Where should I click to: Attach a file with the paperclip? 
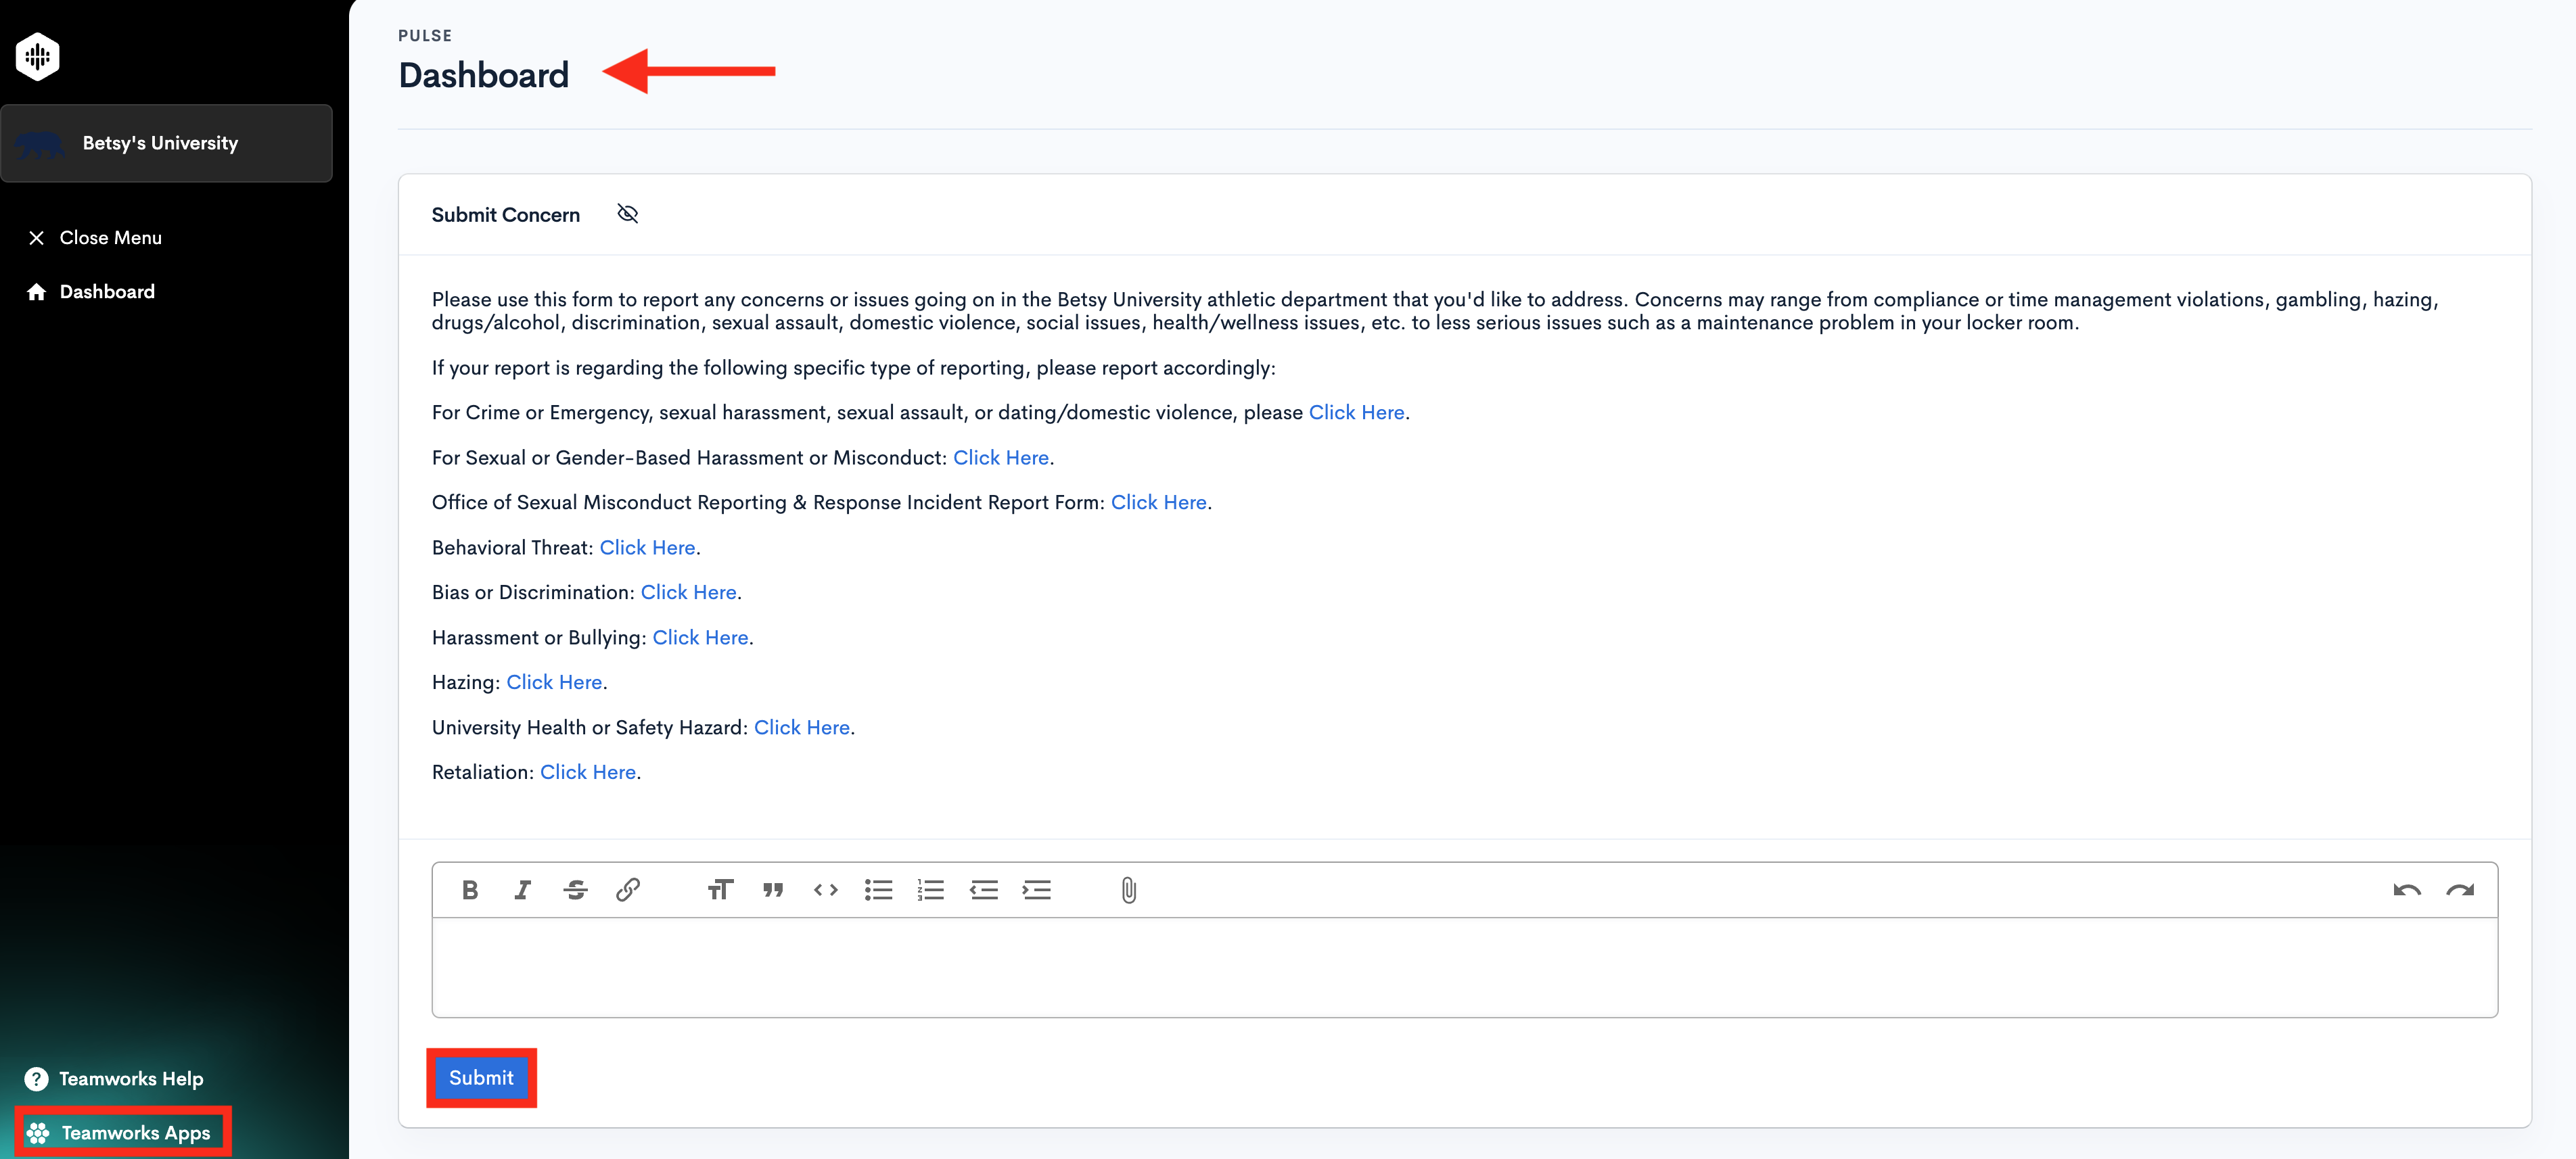point(1128,889)
